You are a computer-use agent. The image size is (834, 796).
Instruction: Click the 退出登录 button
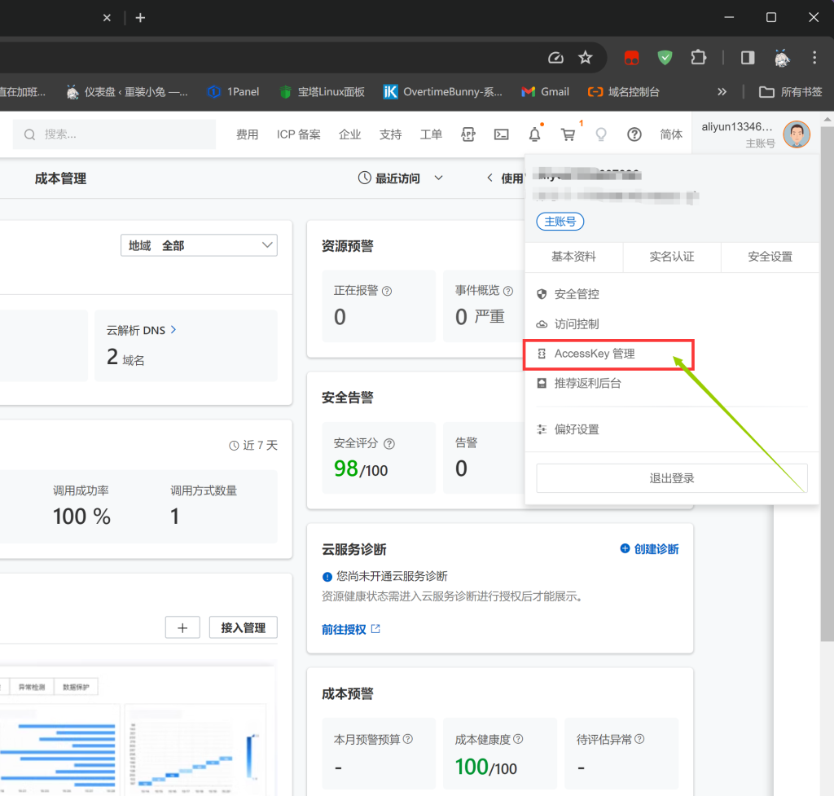[672, 477]
